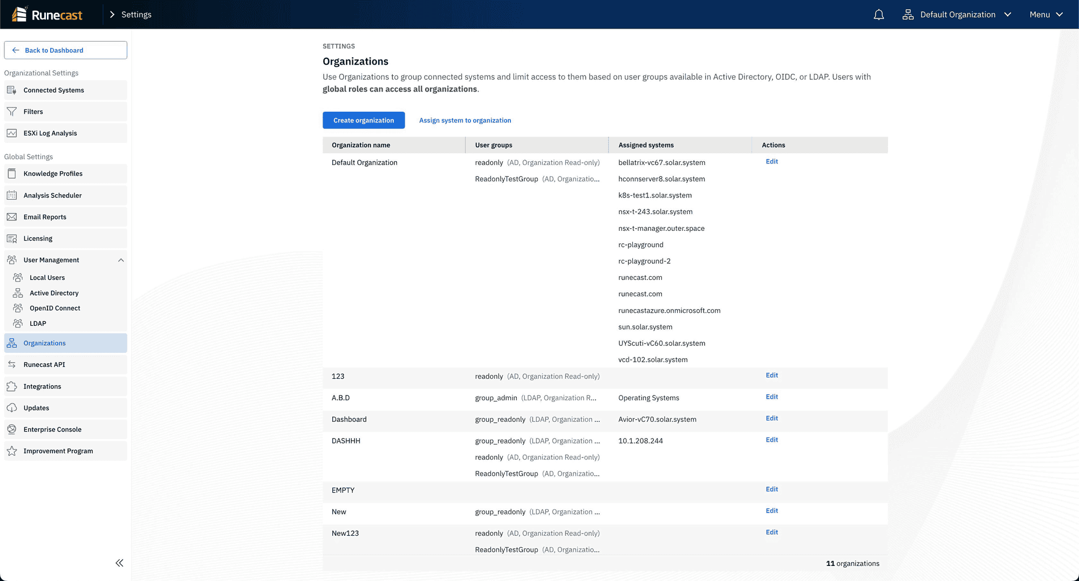Open Connected Systems settings

point(66,90)
